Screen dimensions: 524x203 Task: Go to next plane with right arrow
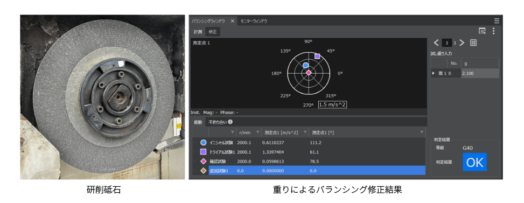[462, 43]
